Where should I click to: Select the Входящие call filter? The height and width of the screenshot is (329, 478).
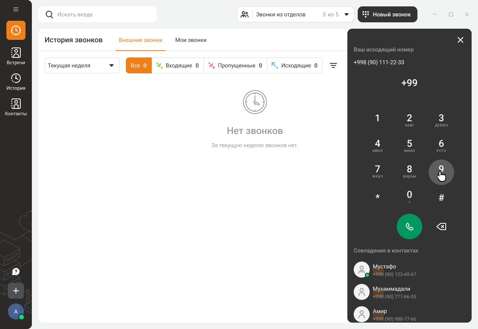click(x=178, y=65)
